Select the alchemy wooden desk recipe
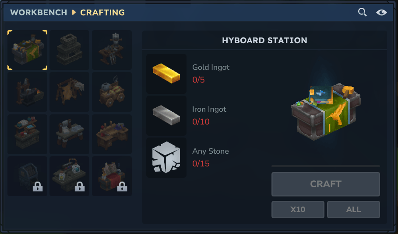The height and width of the screenshot is (234, 398). pyautogui.click(x=112, y=134)
